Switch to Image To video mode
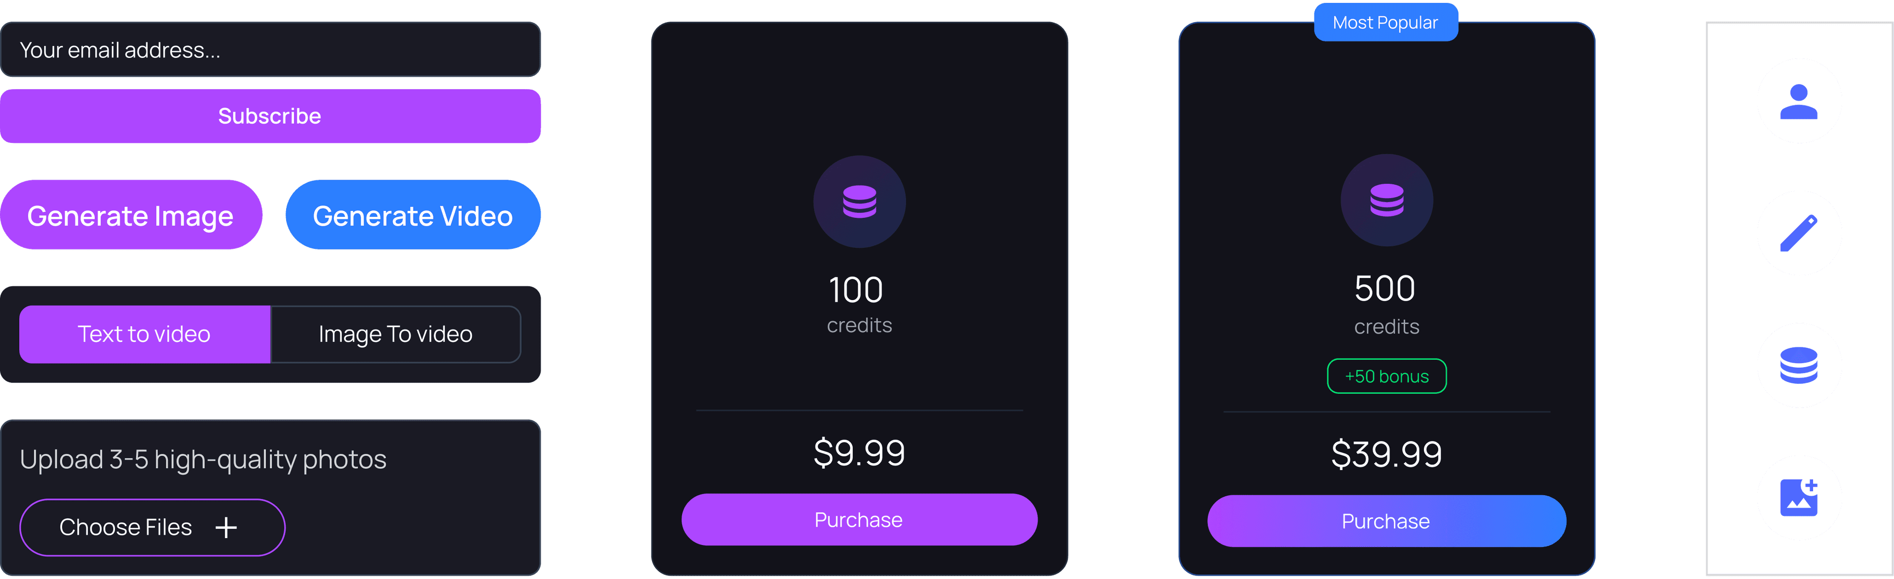Screen dimensions: 1894x579 click(x=396, y=334)
